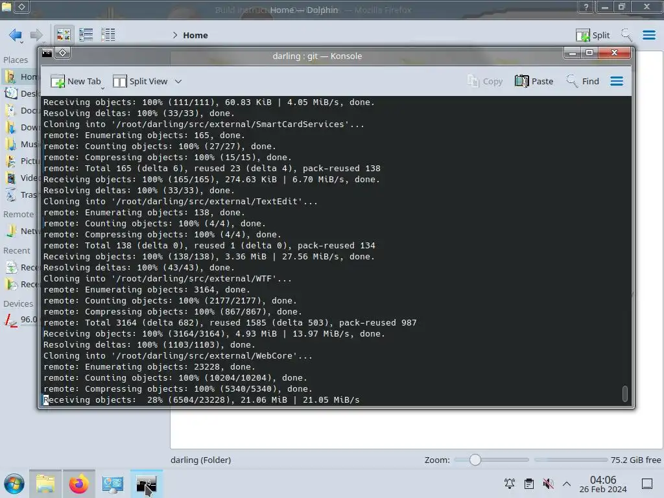664x498 pixels.
Task: Click the Konsole terminal window icon
Action: coord(47,53)
